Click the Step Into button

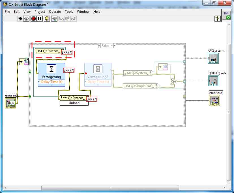click(x=61, y=18)
